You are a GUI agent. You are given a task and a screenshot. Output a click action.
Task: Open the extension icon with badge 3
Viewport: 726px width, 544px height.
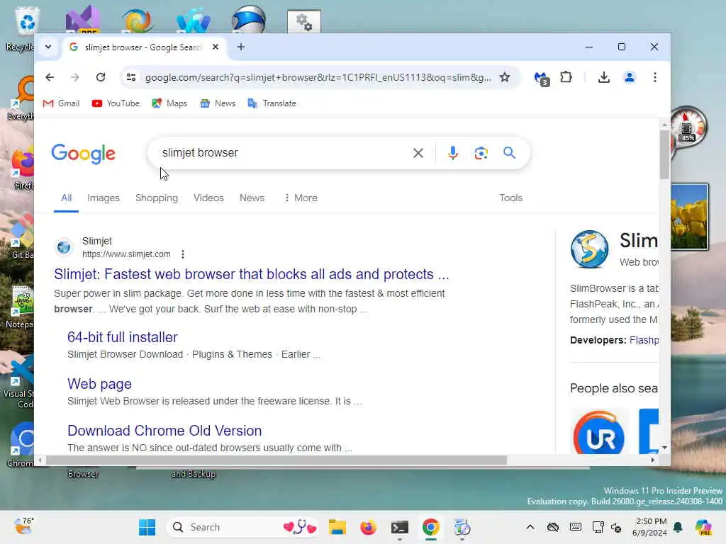point(541,78)
